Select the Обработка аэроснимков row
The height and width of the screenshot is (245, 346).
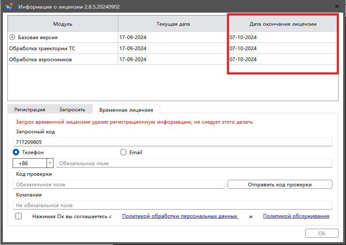(173, 59)
